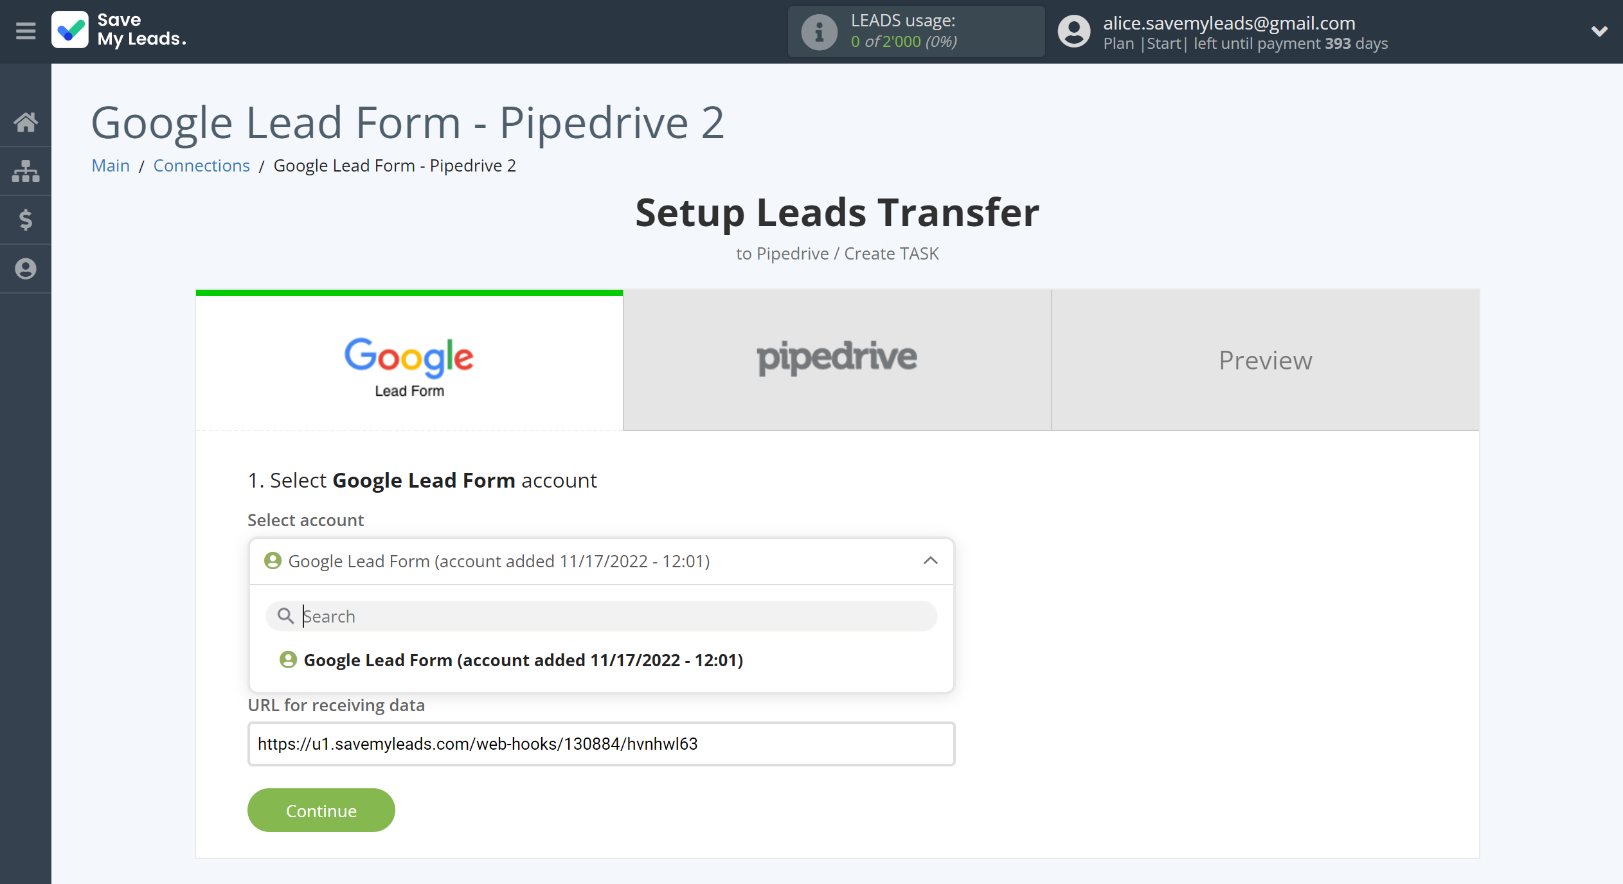Click the Main breadcrumb link
The height and width of the screenshot is (884, 1623).
pyautogui.click(x=111, y=166)
